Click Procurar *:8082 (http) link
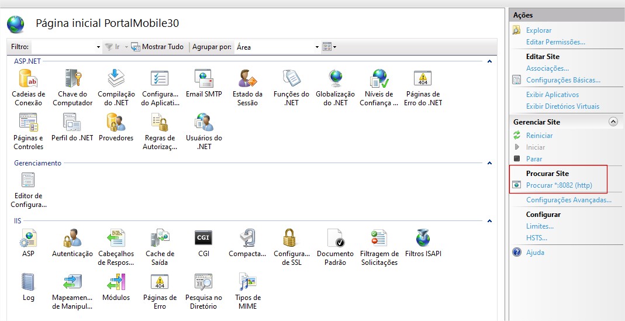Viewport: 625px width, 321px height. (x=559, y=185)
